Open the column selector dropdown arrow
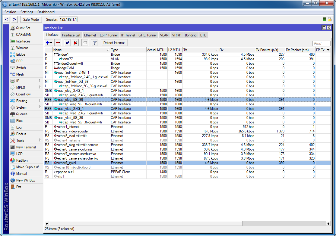This screenshot has height=236, width=336. tap(328, 50)
